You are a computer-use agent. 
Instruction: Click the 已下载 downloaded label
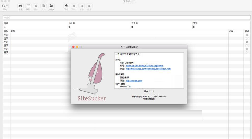(72, 23)
